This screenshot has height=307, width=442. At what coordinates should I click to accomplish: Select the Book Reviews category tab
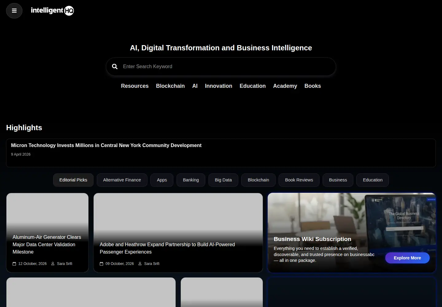pos(299,180)
